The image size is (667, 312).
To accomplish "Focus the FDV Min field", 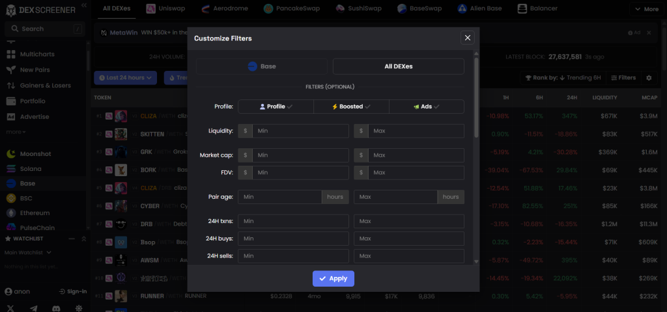I will pyautogui.click(x=300, y=173).
